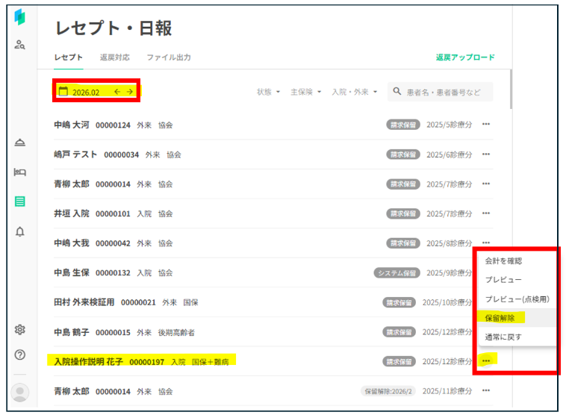
Task: Click the 請求保留 badge on 田村 外来検証用 row
Action: 399,302
